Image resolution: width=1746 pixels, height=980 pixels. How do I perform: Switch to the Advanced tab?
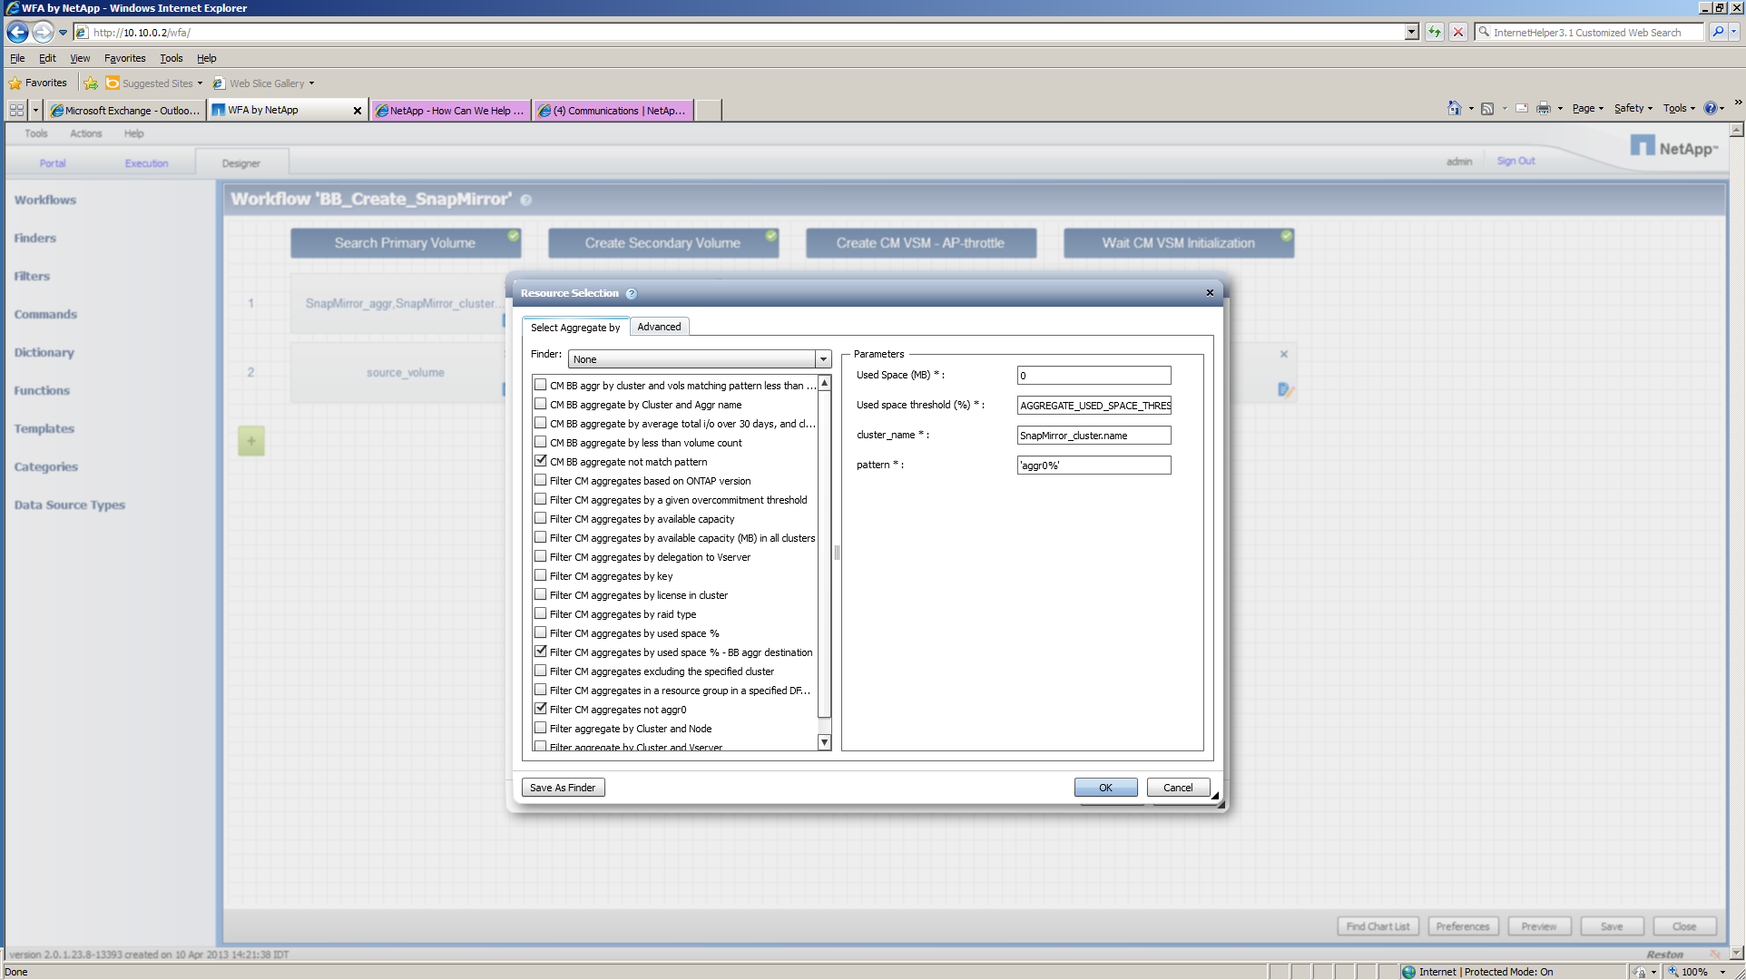pyautogui.click(x=659, y=327)
